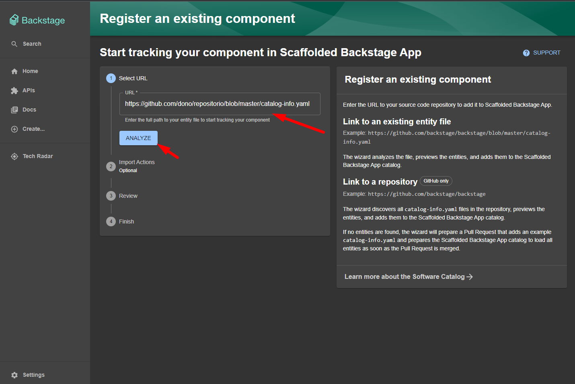
Task: Open the Home entry in the sidebar menu
Action: click(x=30, y=71)
